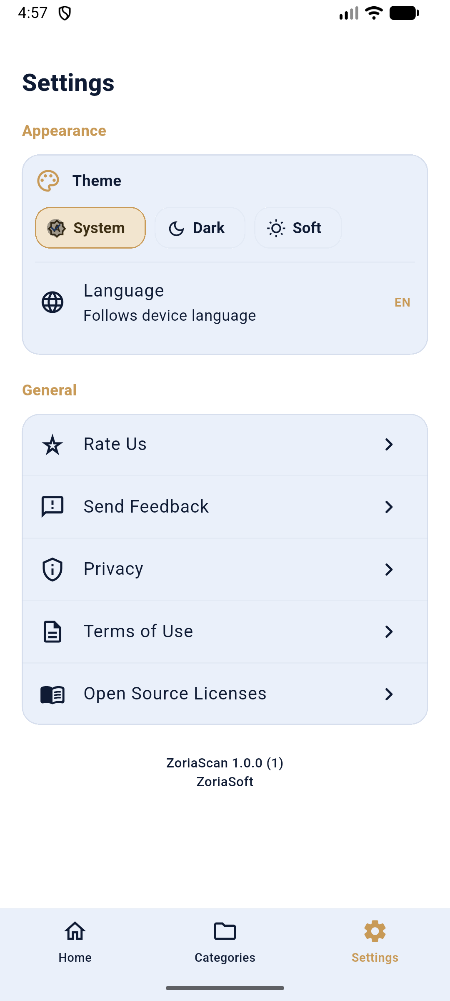Tap the Privacy shield icon

tap(52, 569)
